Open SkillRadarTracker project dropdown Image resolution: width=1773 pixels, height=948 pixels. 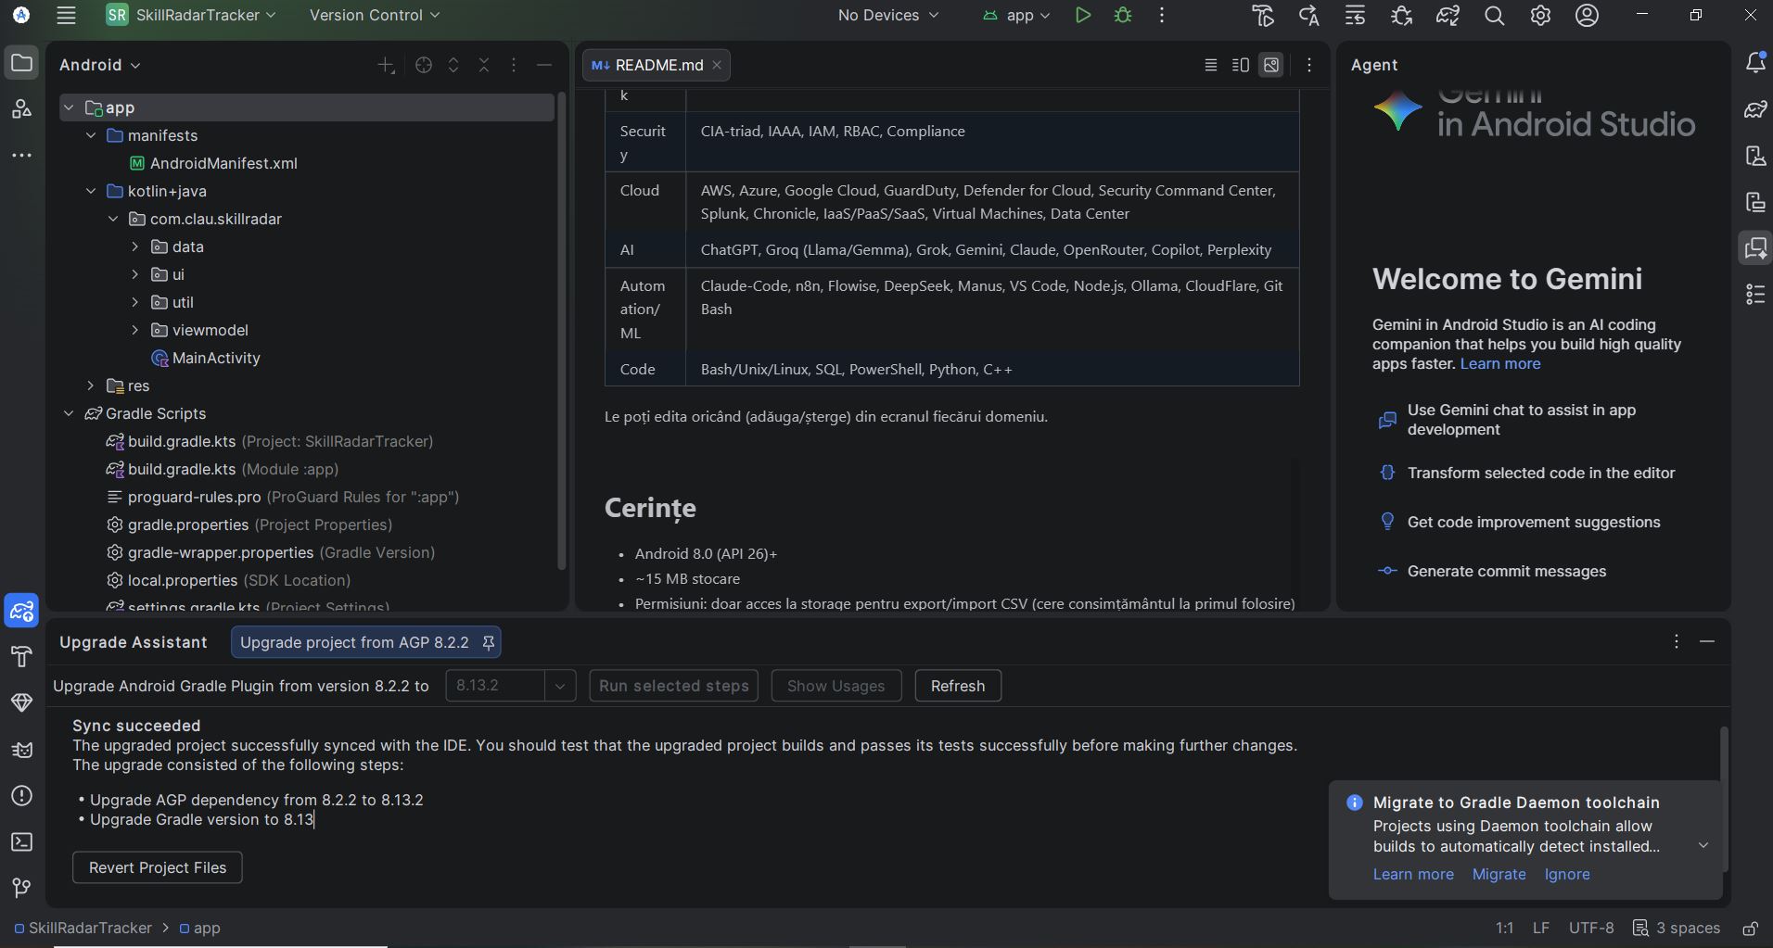click(x=191, y=15)
